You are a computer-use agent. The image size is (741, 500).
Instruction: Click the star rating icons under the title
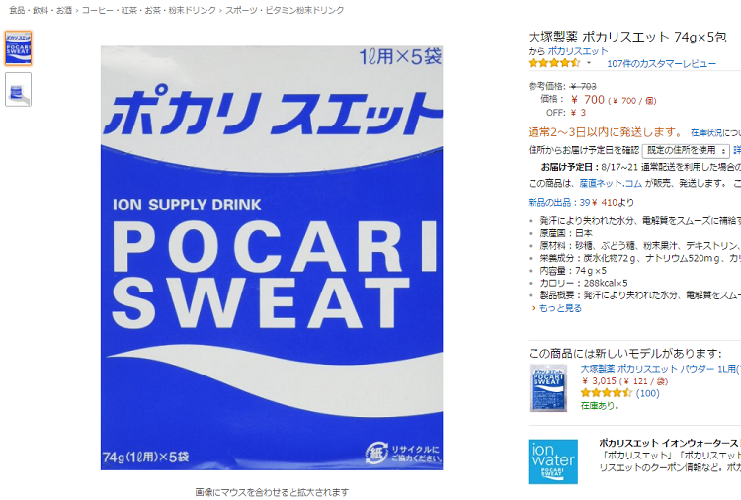pos(554,63)
